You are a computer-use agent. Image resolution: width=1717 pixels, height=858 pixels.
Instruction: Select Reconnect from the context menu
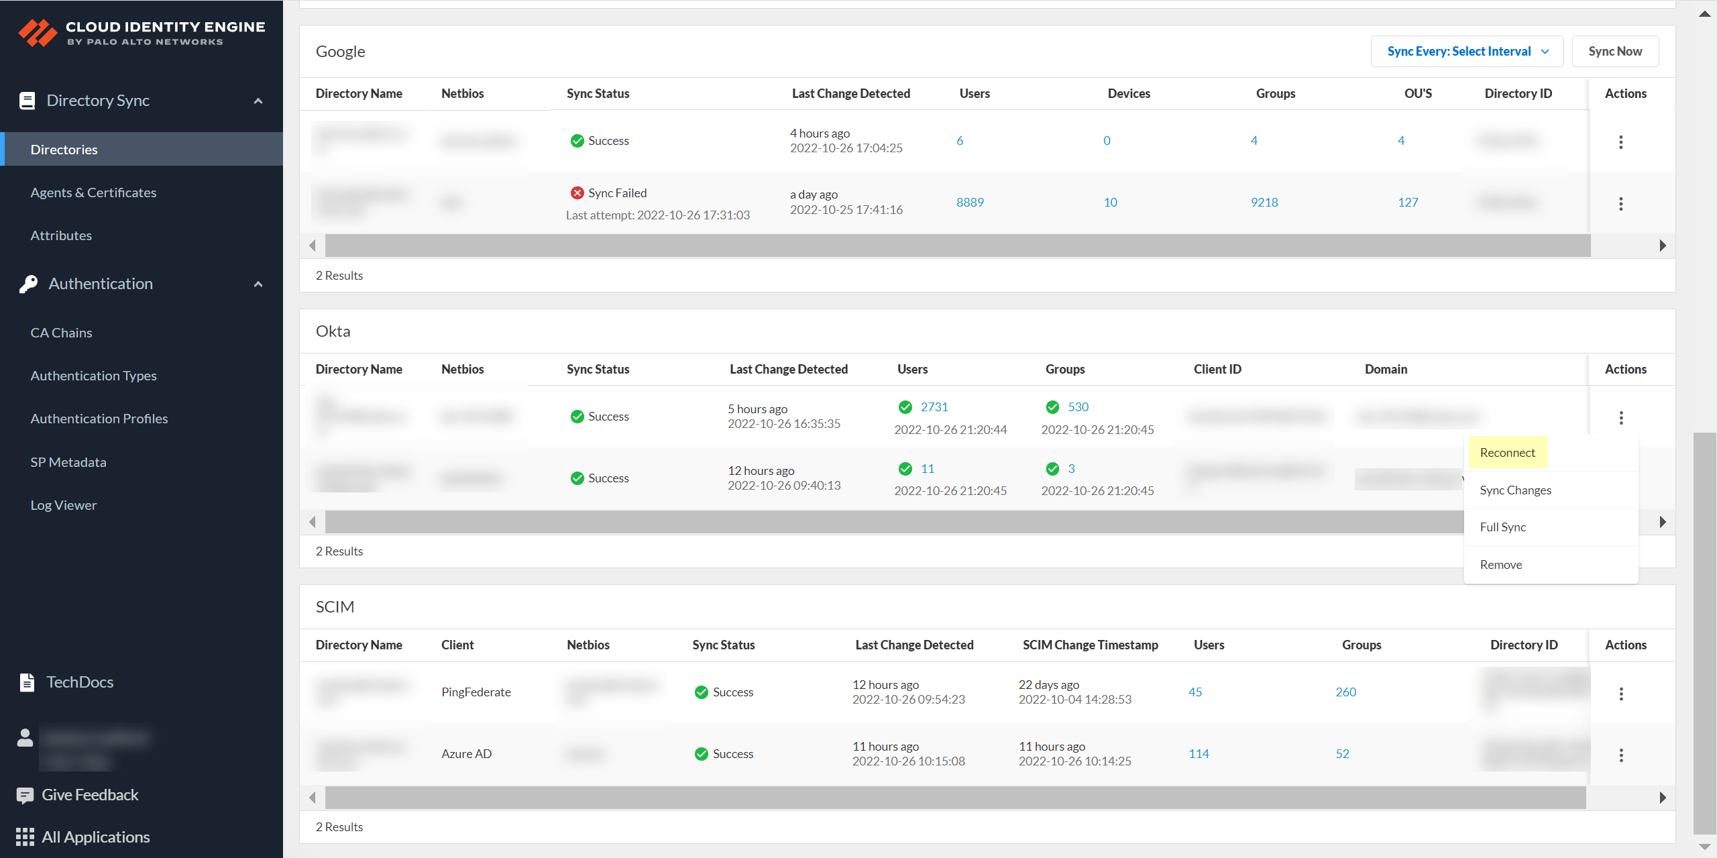(x=1507, y=453)
